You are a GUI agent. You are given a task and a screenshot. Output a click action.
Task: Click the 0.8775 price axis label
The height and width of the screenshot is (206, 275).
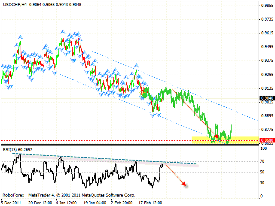click(x=267, y=129)
